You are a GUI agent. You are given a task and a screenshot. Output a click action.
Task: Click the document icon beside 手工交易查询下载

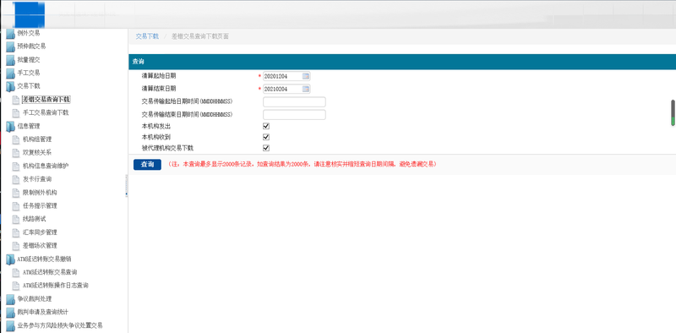(16, 113)
